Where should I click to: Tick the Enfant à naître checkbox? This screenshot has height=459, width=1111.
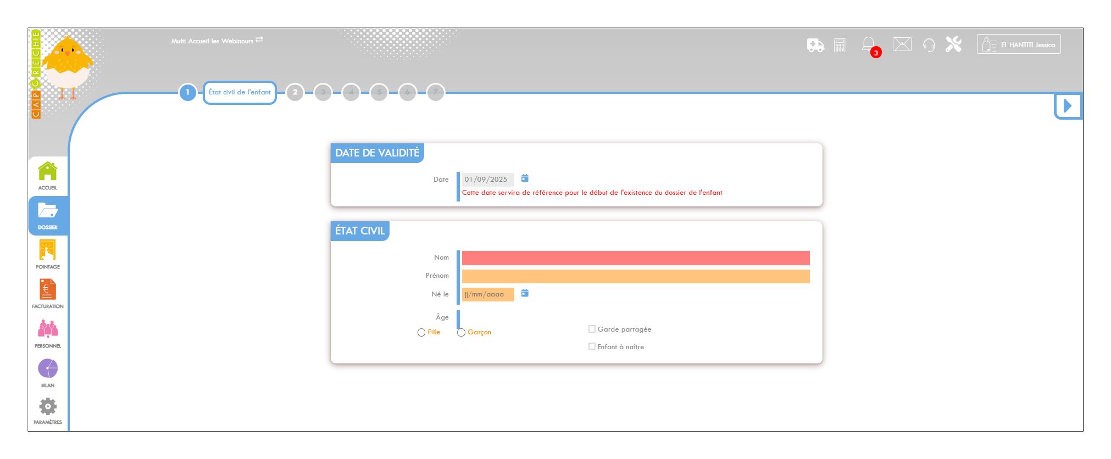(592, 346)
